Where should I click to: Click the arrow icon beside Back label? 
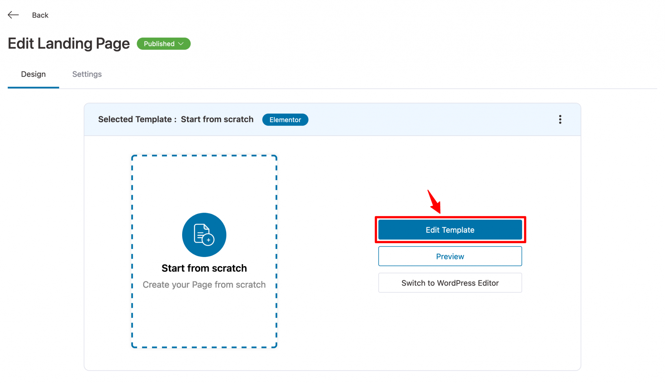13,15
